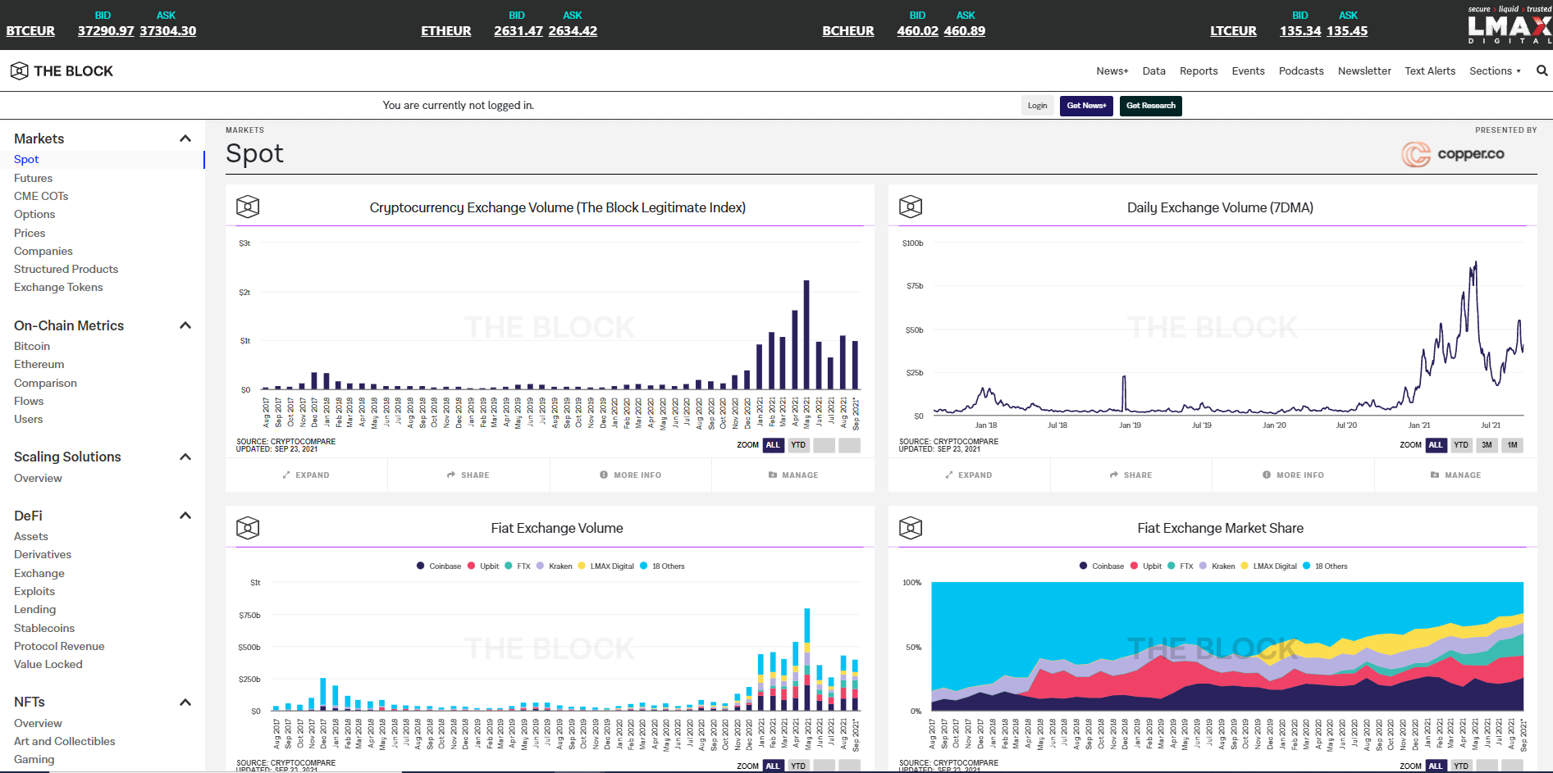Open Events in top navigation
The image size is (1553, 773).
point(1248,71)
